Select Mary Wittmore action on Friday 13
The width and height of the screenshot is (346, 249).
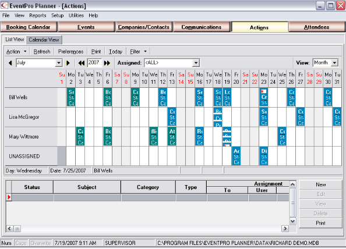172,136
